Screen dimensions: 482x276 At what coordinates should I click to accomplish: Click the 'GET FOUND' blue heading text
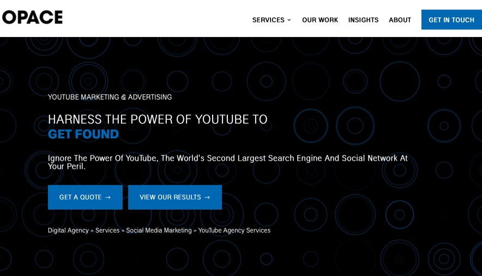tap(83, 134)
